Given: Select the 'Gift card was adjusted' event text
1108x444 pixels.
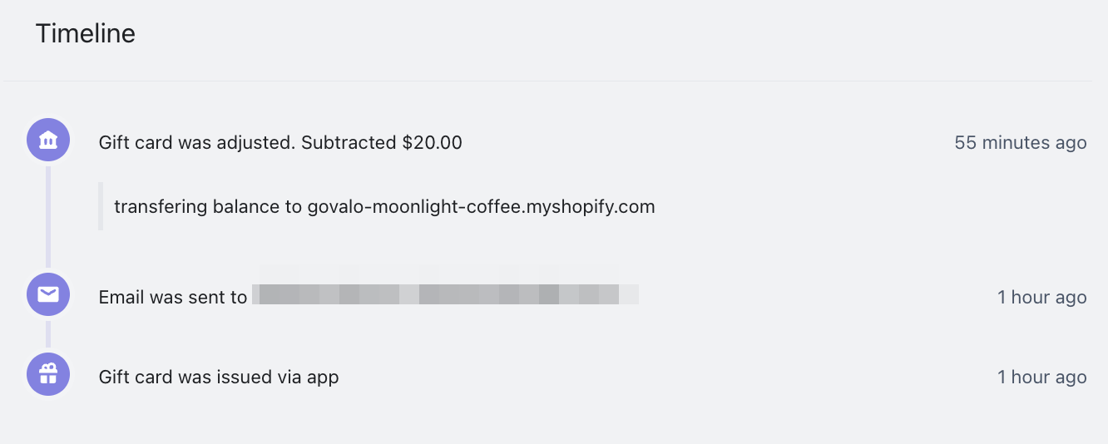Looking at the screenshot, I should tap(196, 143).
